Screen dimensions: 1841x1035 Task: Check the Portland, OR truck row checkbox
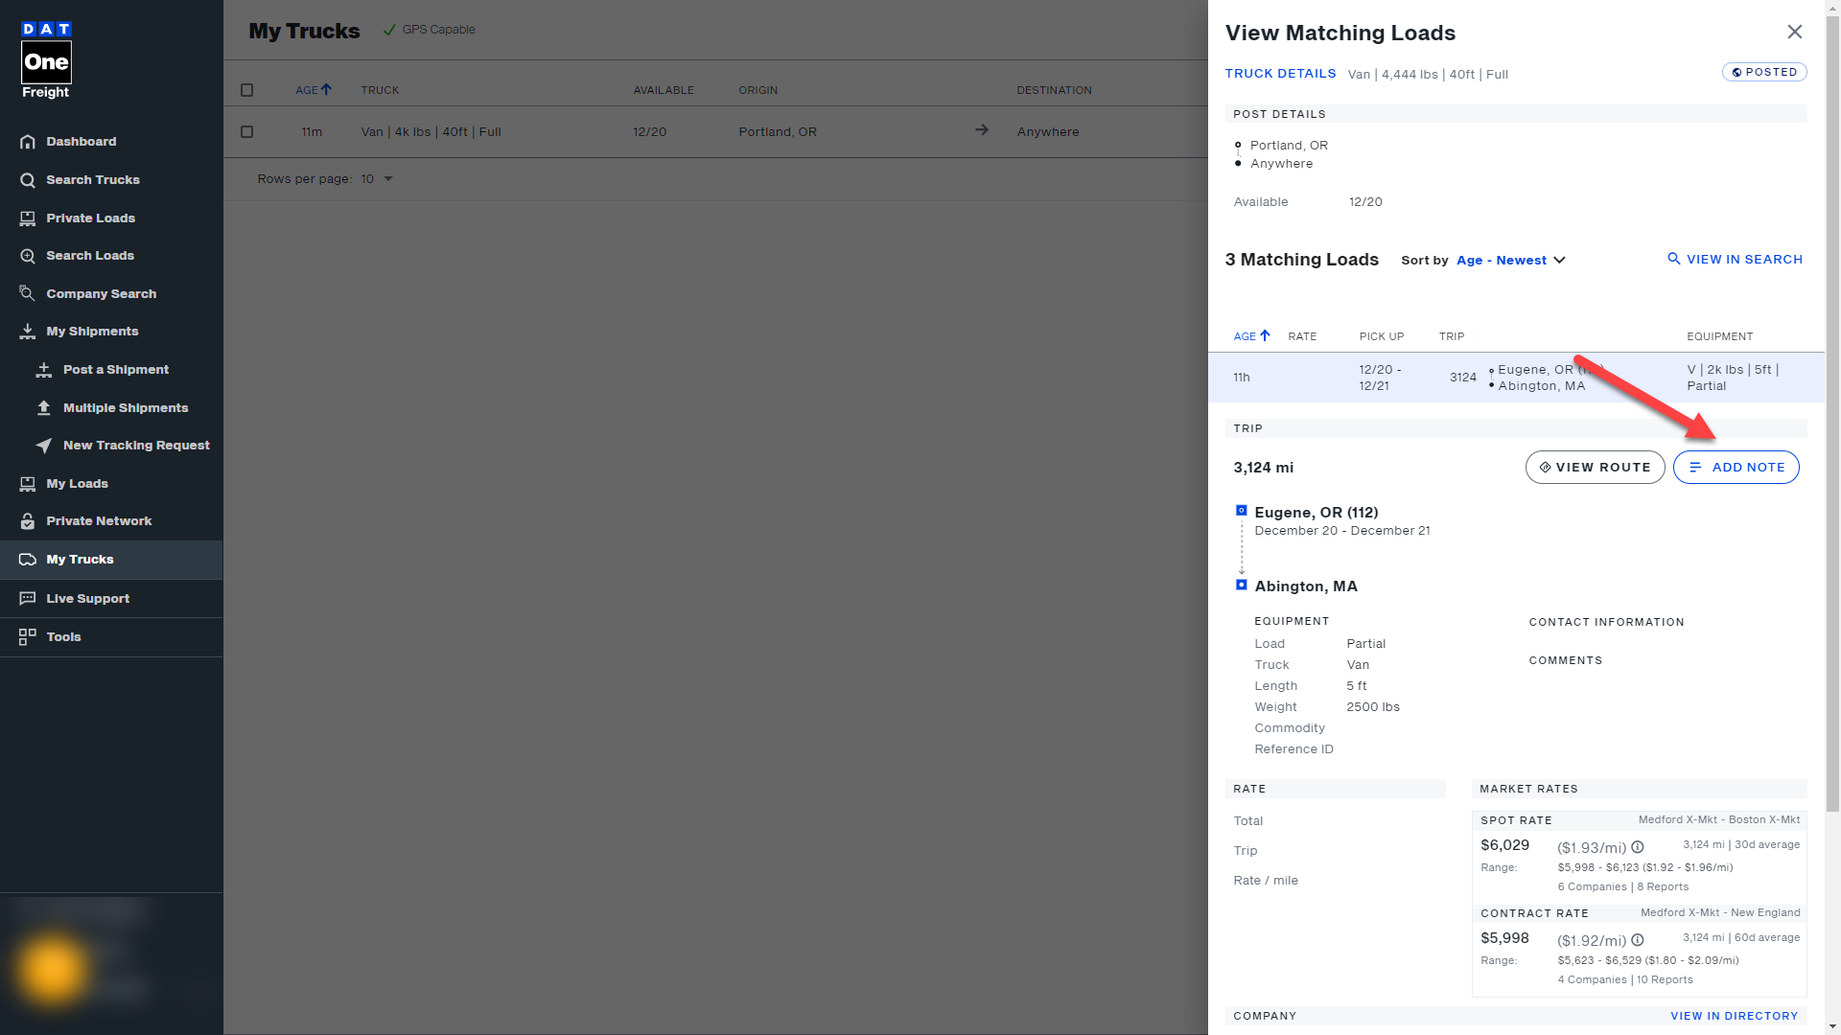[246, 132]
